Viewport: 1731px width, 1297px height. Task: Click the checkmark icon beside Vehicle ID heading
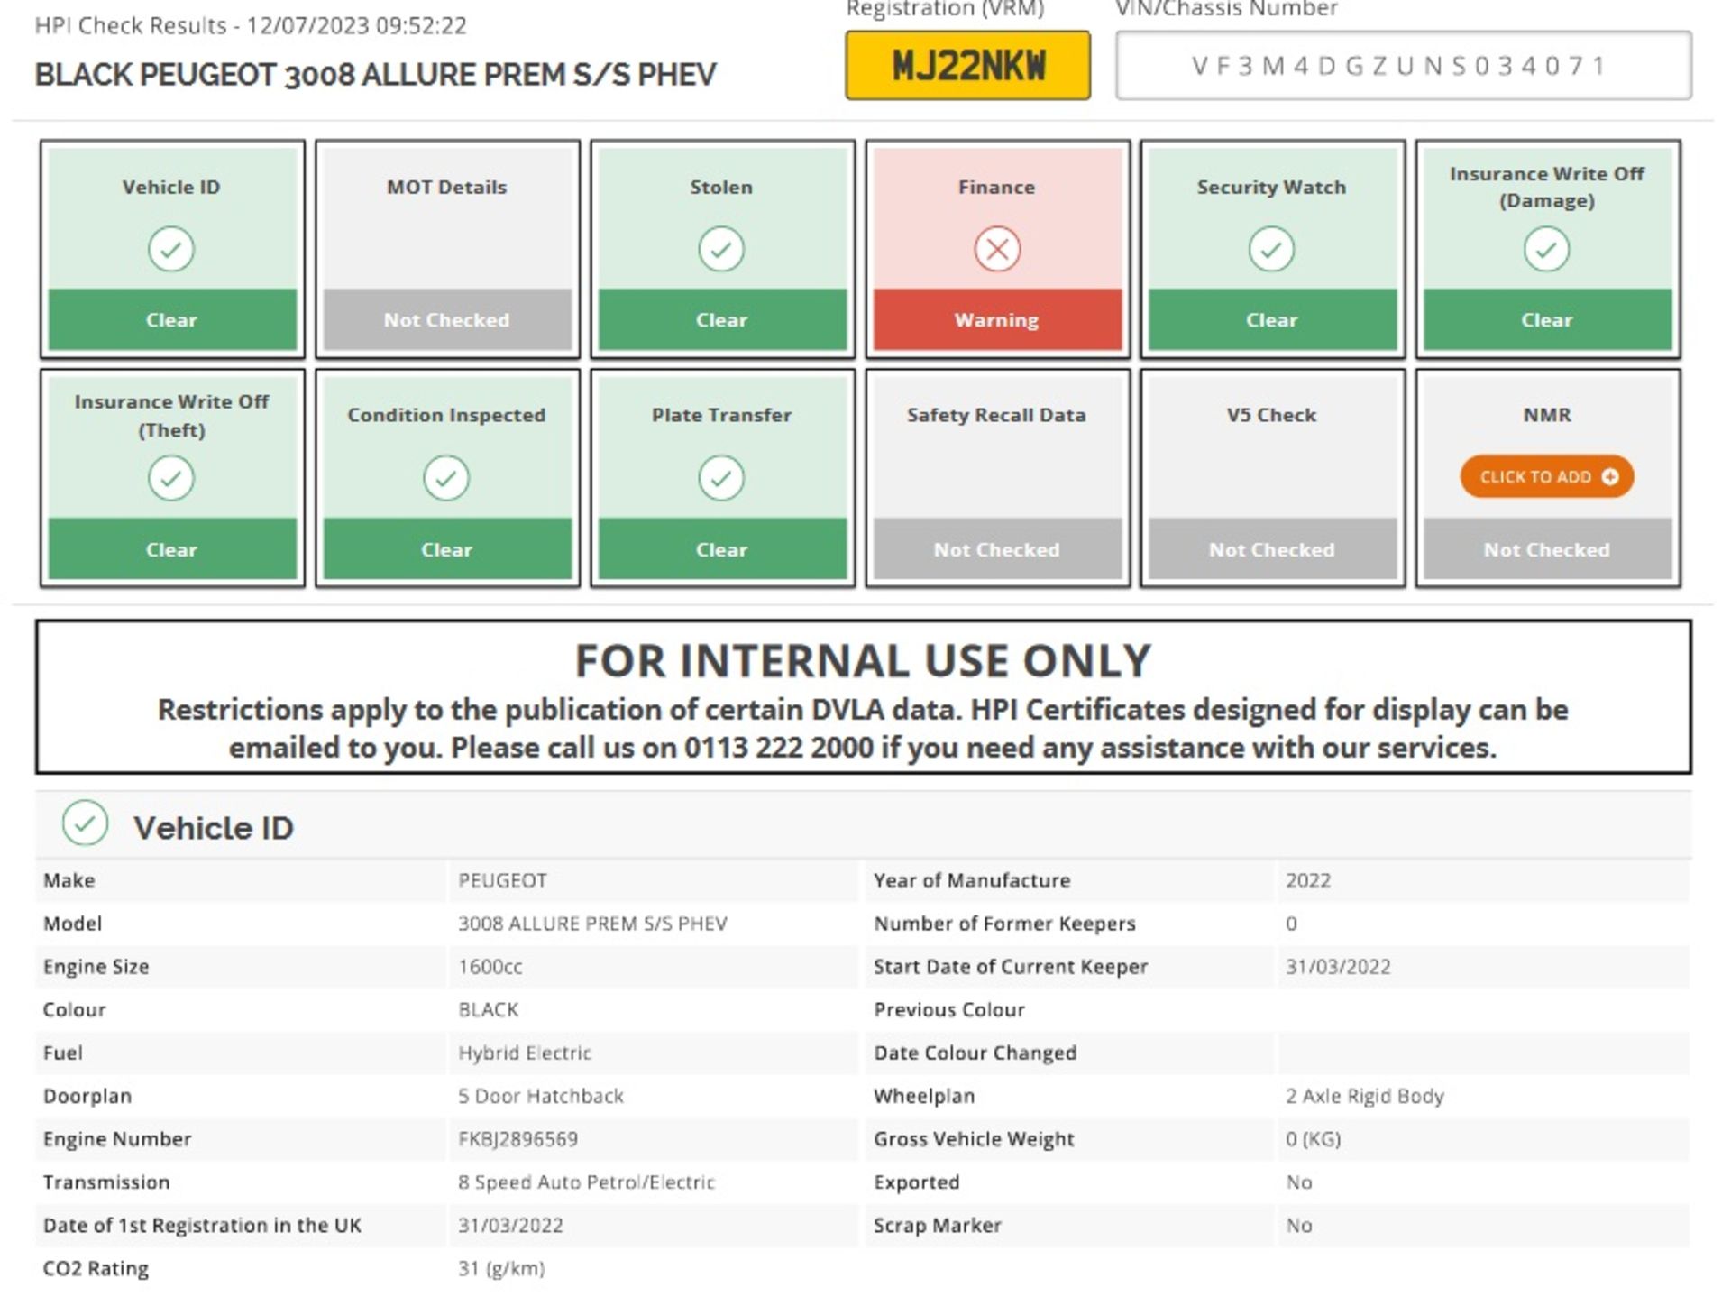[86, 823]
